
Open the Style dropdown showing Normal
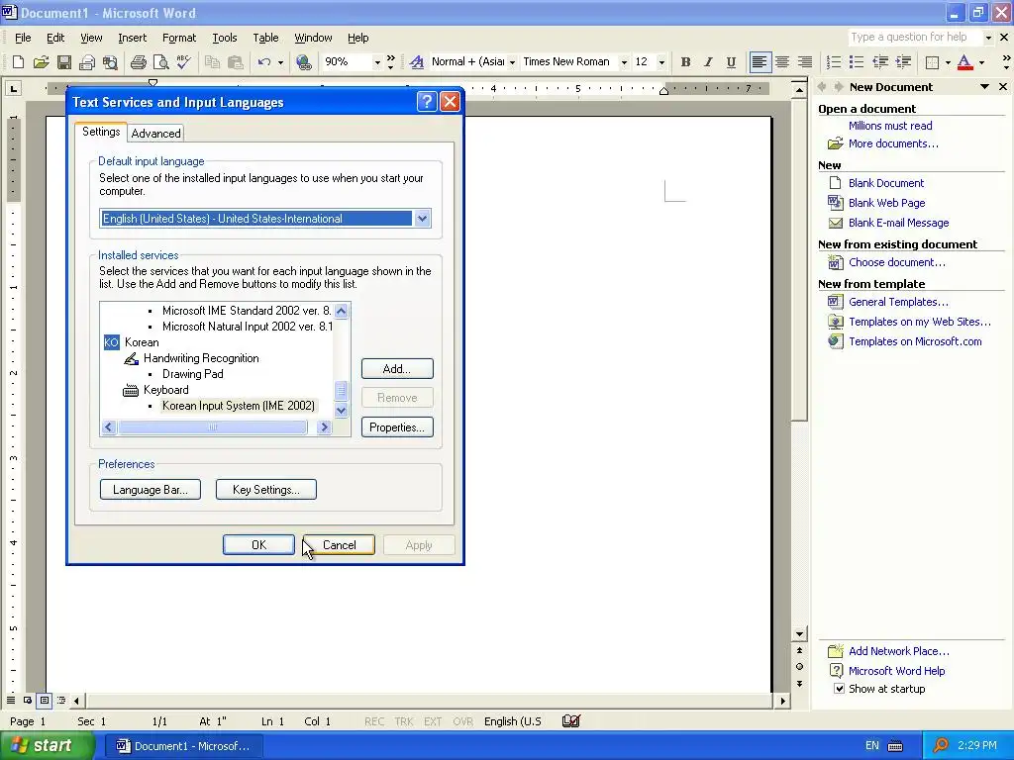(512, 62)
